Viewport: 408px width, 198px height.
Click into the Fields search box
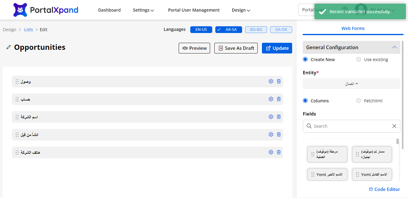pos(351,126)
